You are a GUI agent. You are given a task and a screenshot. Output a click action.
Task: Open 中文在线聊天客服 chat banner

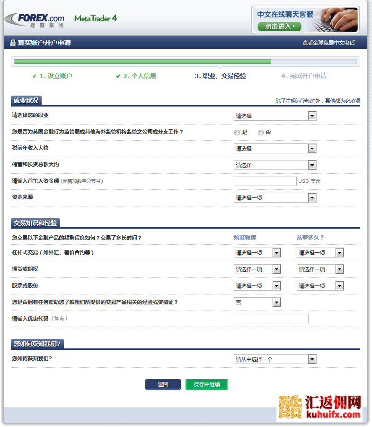click(x=305, y=20)
